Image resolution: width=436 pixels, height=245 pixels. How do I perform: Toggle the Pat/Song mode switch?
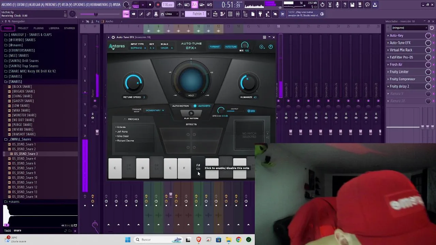pyautogui.click(x=136, y=5)
